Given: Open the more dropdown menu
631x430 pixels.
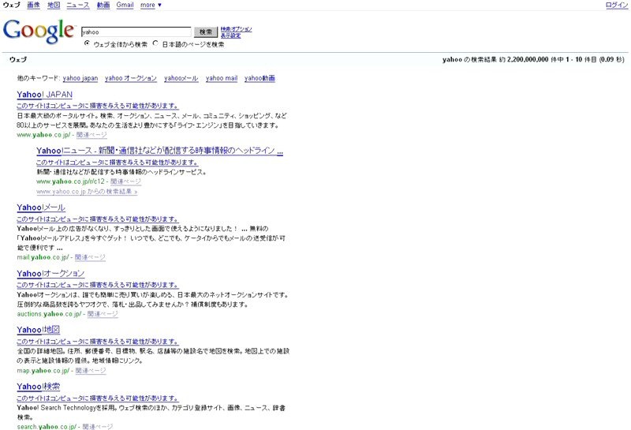Looking at the screenshot, I should tap(151, 6).
